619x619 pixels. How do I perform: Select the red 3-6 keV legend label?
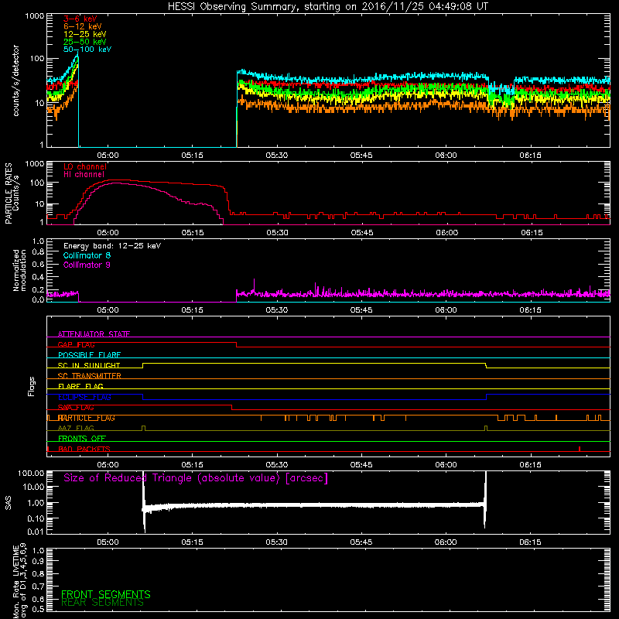click(x=80, y=19)
